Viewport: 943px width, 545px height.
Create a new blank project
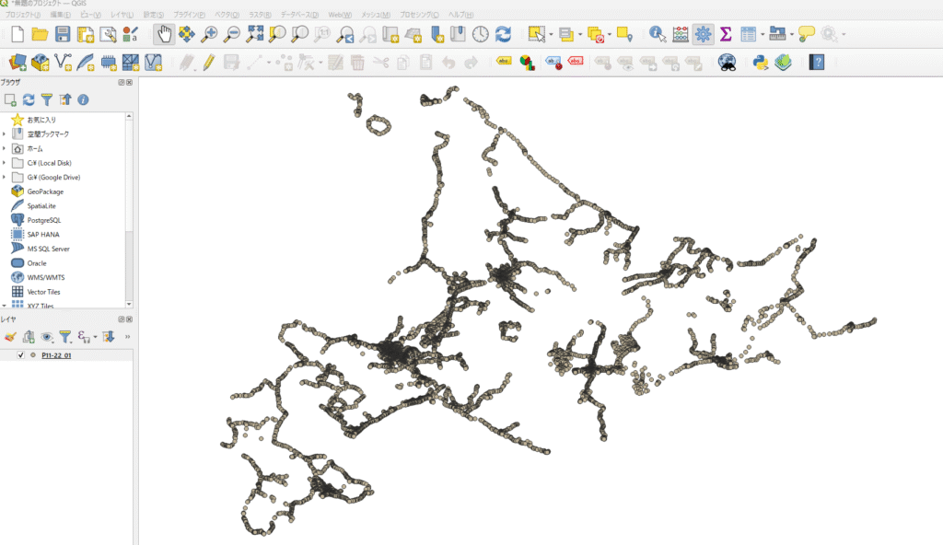tap(17, 34)
